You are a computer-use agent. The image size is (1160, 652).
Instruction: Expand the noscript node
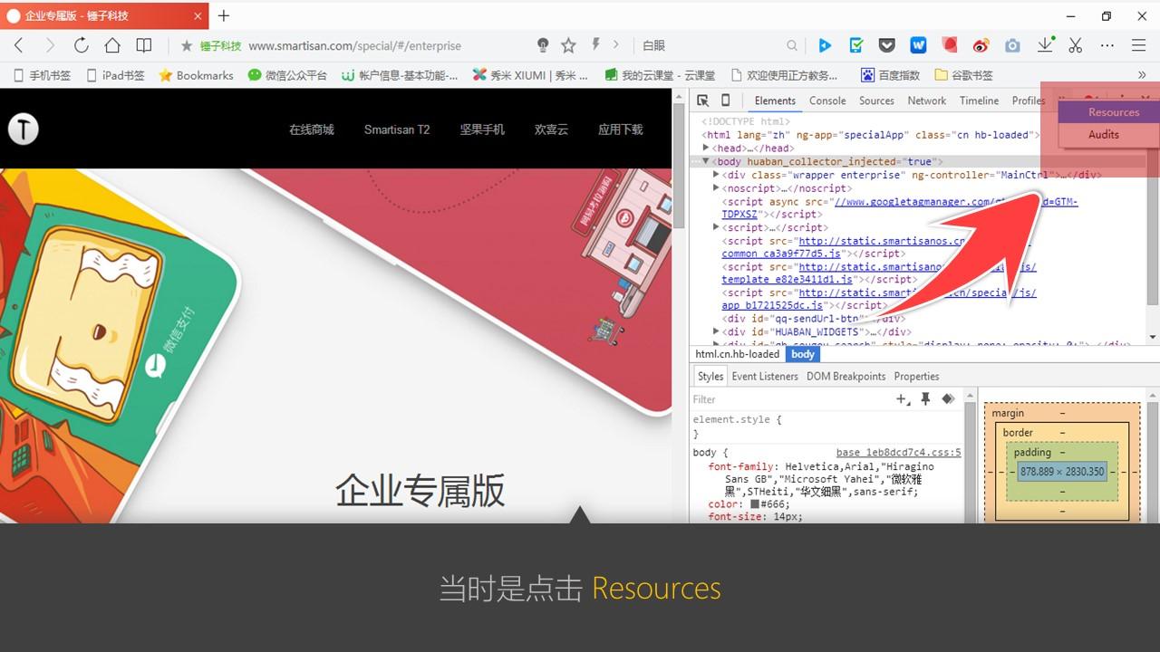point(716,188)
